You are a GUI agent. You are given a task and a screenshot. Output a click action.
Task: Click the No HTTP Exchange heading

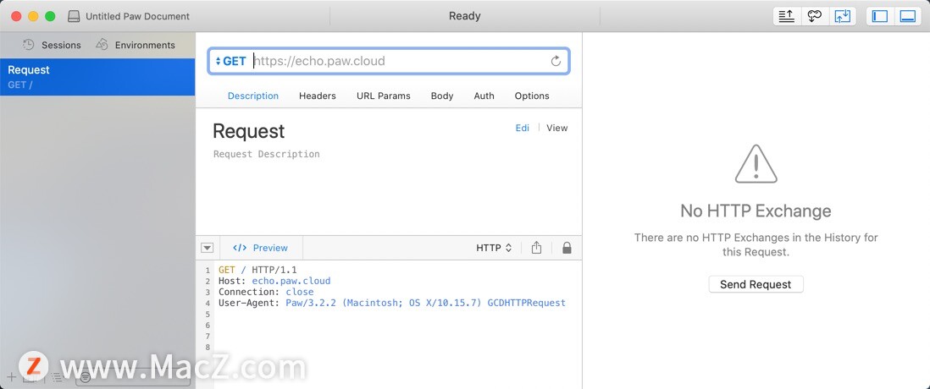756,211
